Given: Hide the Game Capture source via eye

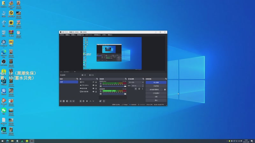Looking at the screenshot, I should (93, 88).
